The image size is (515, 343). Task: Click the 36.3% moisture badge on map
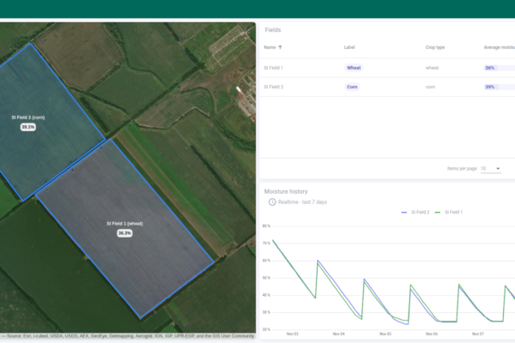[124, 233]
